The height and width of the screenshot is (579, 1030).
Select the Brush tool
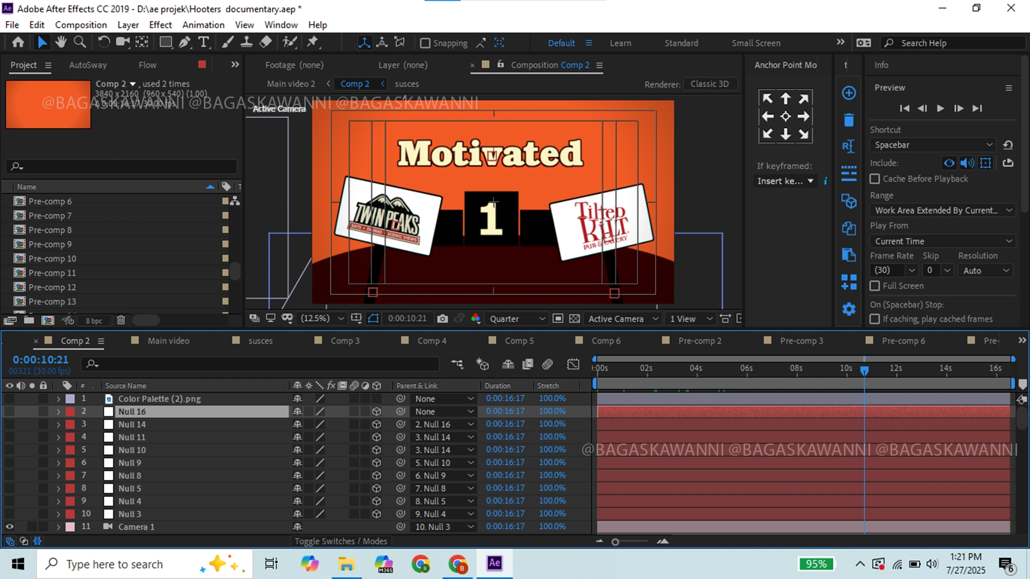[227, 42]
